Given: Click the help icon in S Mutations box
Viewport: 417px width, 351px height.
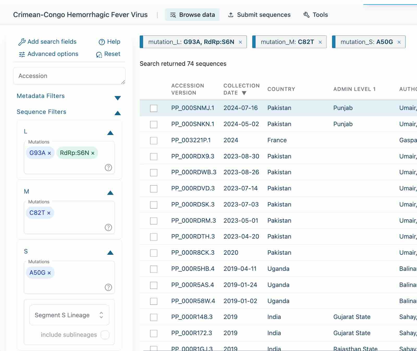Looking at the screenshot, I should pos(109,288).
